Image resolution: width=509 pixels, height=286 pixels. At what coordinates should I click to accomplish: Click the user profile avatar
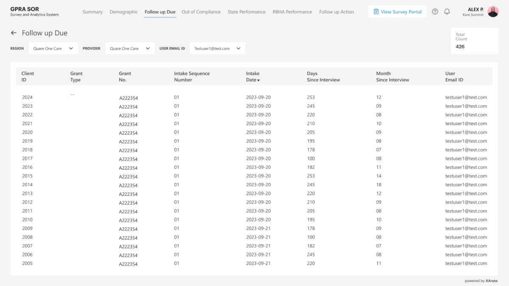tap(493, 12)
